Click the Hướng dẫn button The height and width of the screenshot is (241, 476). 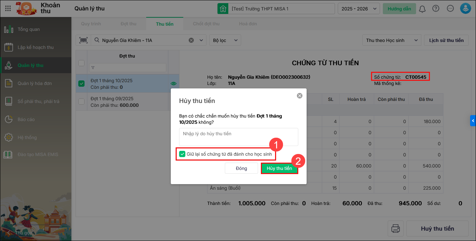click(x=399, y=9)
